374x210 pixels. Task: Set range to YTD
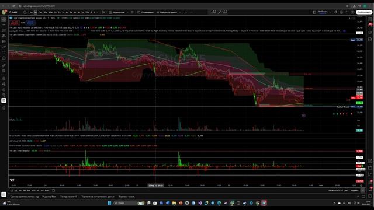tap(33, 191)
